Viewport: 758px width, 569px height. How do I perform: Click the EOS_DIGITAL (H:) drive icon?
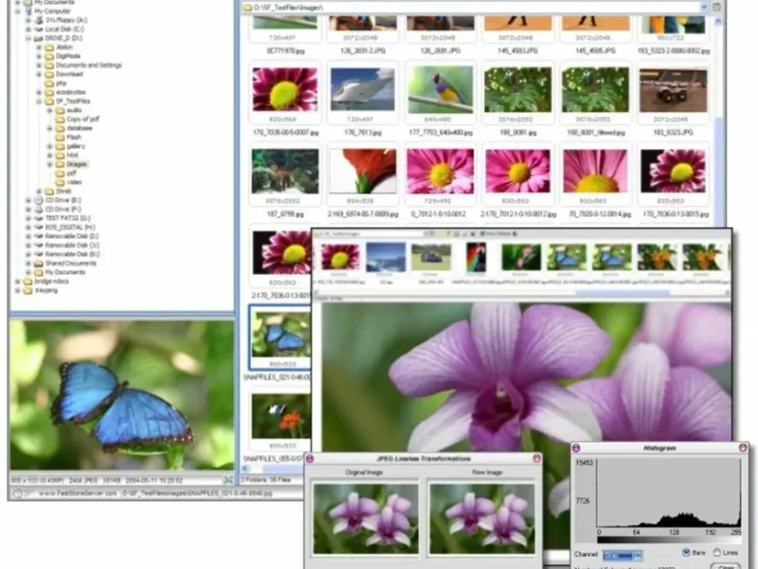pyautogui.click(x=39, y=227)
